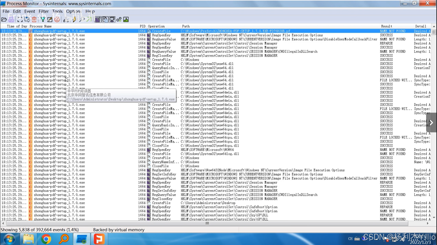Click the Result column header
The image size is (437, 245).
click(x=387, y=26)
